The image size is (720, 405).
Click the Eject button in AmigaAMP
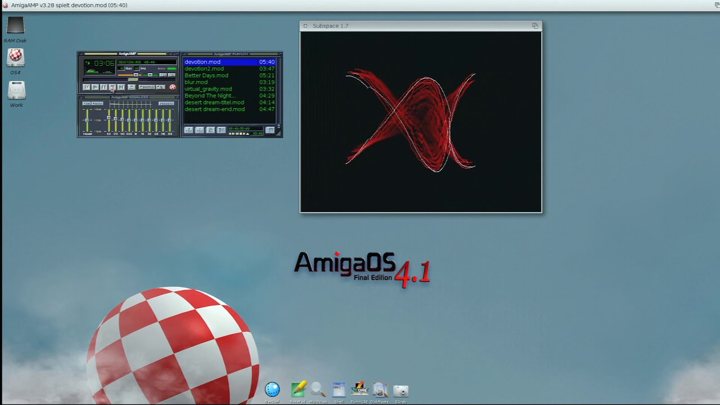(x=132, y=87)
